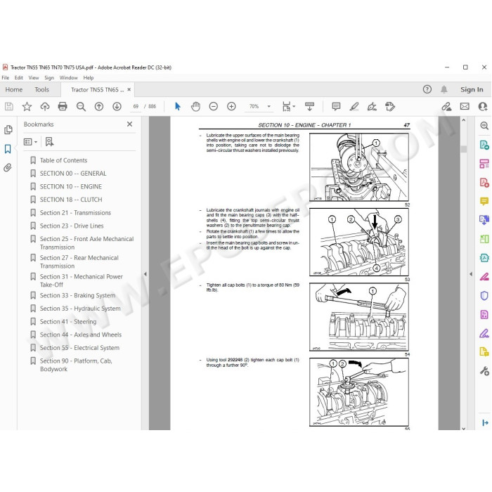
Task: Open Section 35 - Hydraulic System bookmark
Action: [80, 309]
